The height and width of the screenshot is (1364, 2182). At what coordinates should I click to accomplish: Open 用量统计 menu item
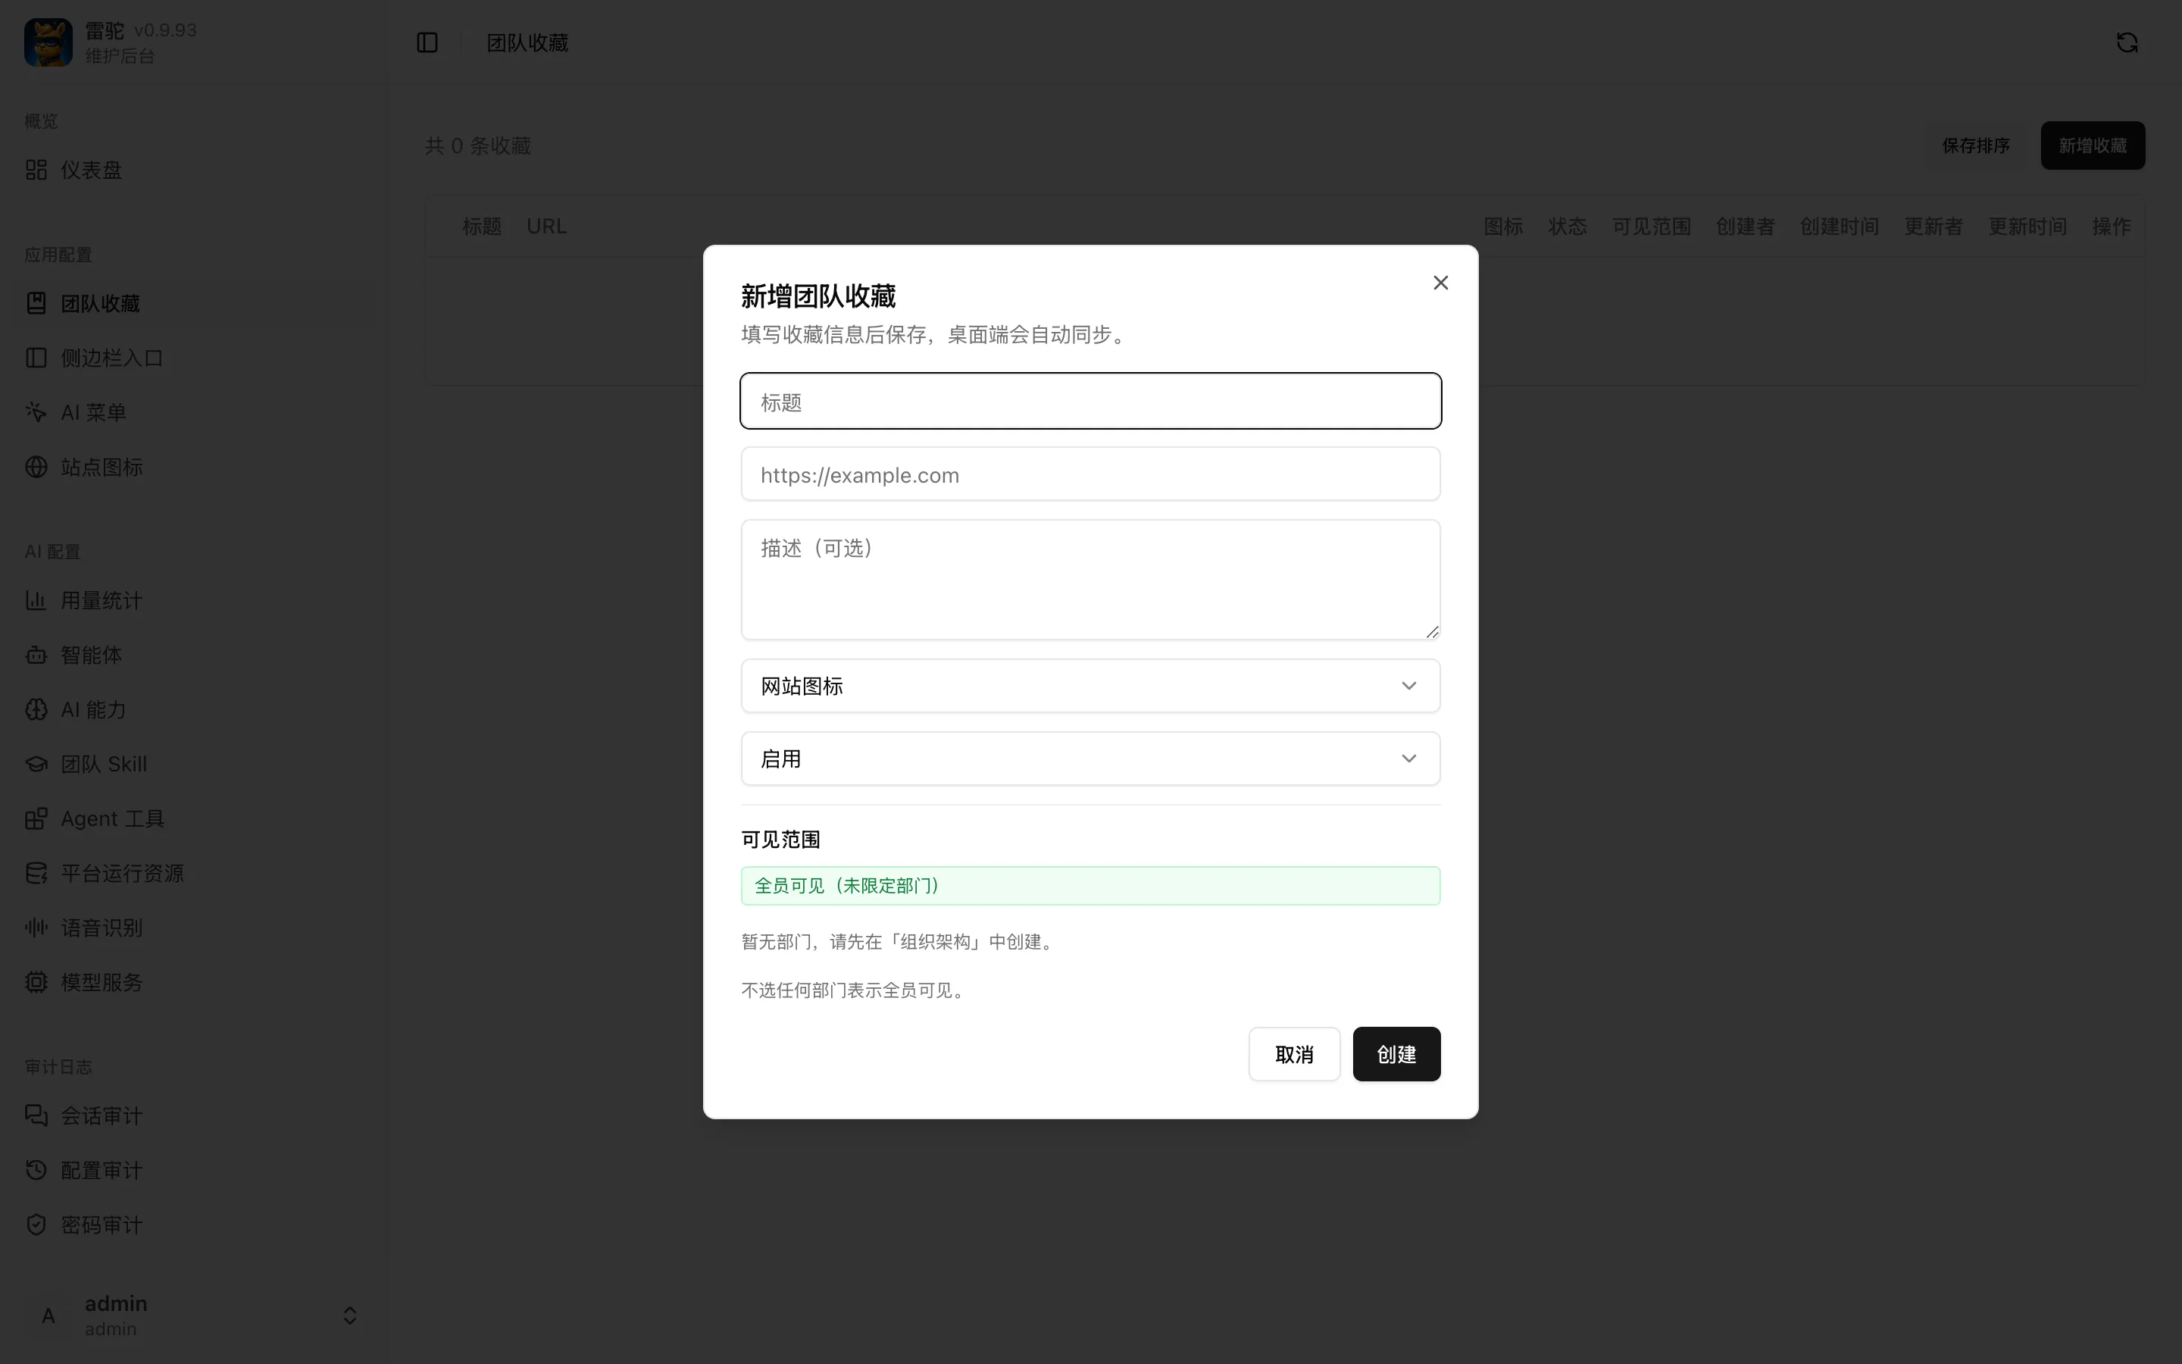pyautogui.click(x=194, y=600)
